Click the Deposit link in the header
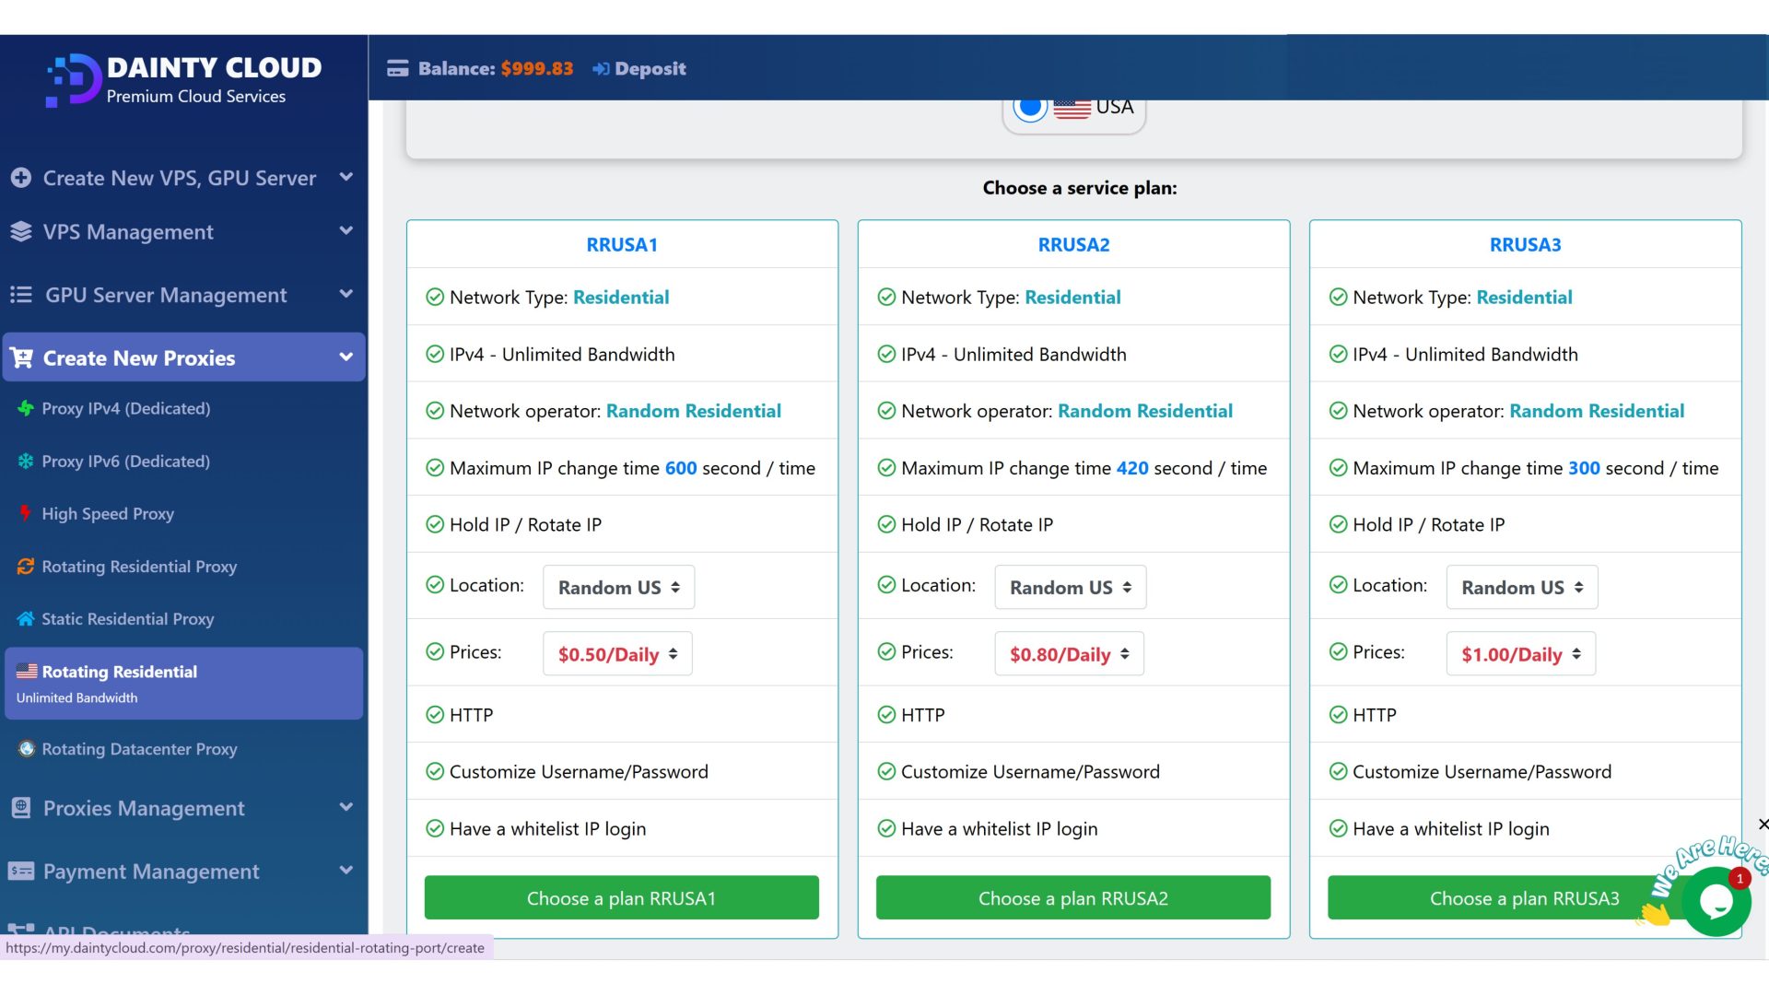Image resolution: width=1769 pixels, height=995 pixels. (x=650, y=69)
